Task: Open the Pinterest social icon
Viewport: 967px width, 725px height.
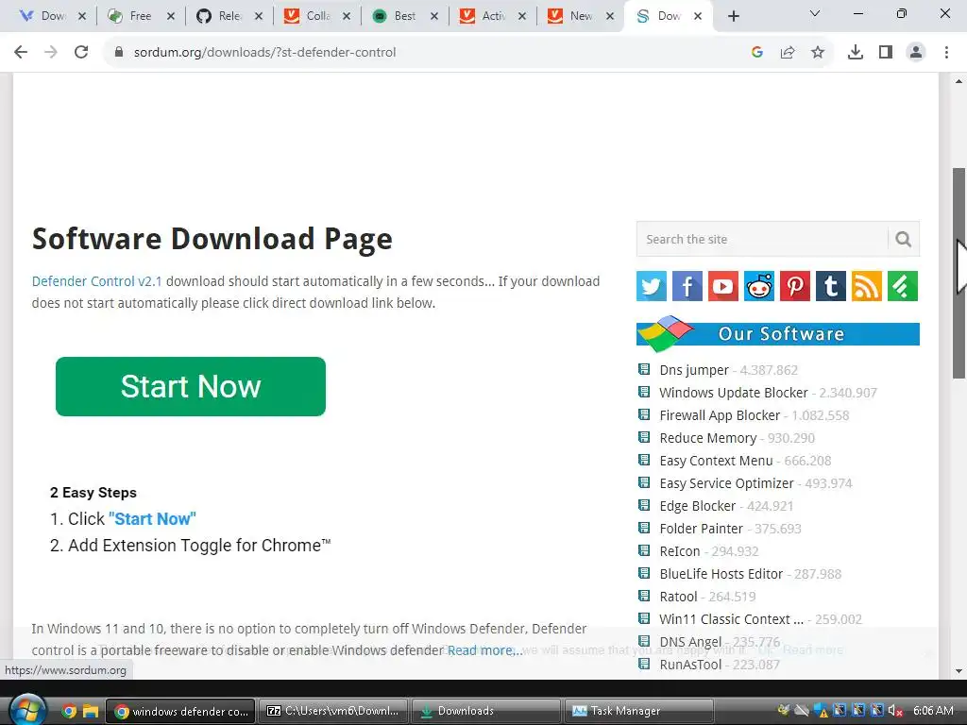Action: coord(795,286)
